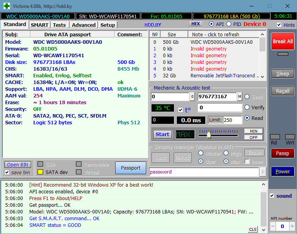
Task: Click the M button beside end LBA
Action: (240, 97)
